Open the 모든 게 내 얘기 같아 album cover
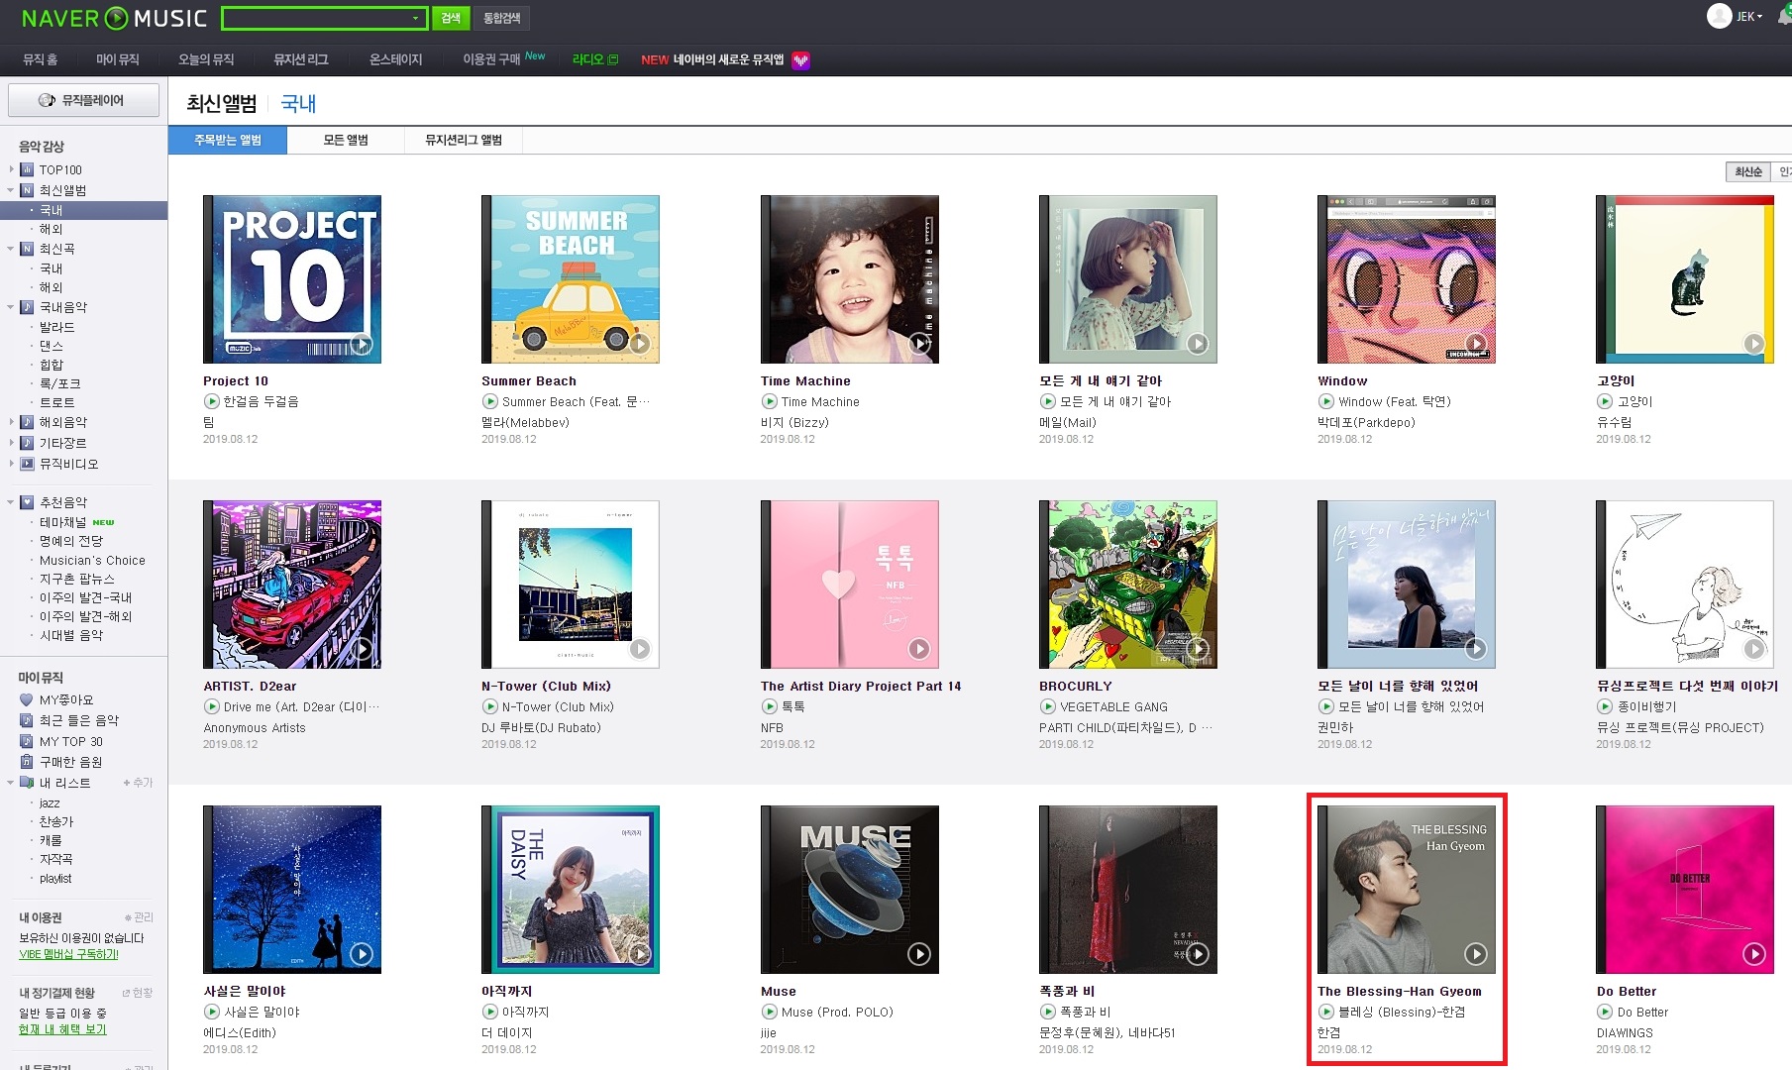The width and height of the screenshot is (1792, 1070). tap(1127, 279)
